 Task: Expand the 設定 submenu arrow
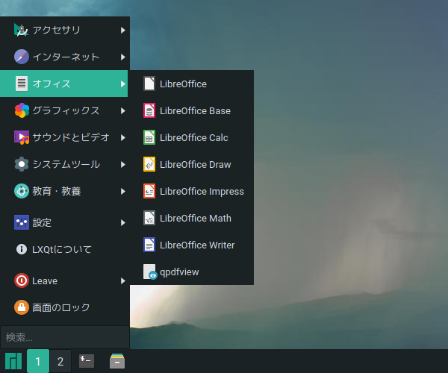(123, 222)
